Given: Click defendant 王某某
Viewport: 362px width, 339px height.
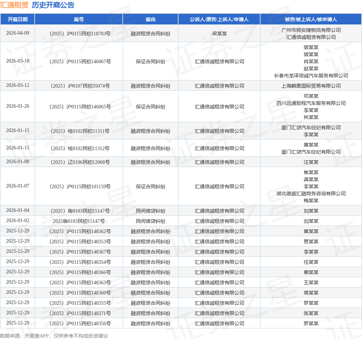Looking at the screenshot, I should (311, 283).
